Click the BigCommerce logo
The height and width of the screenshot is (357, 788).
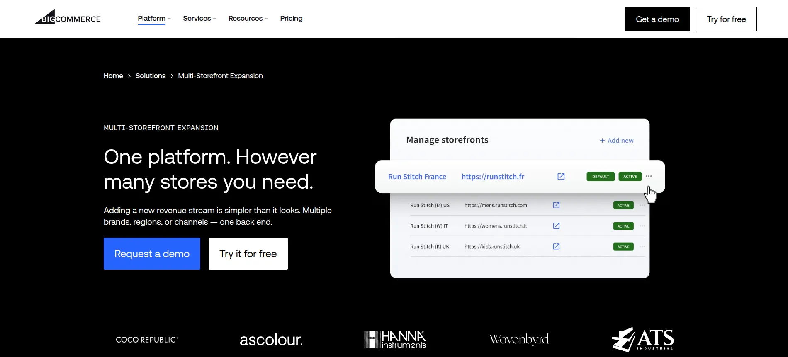pyautogui.click(x=68, y=17)
